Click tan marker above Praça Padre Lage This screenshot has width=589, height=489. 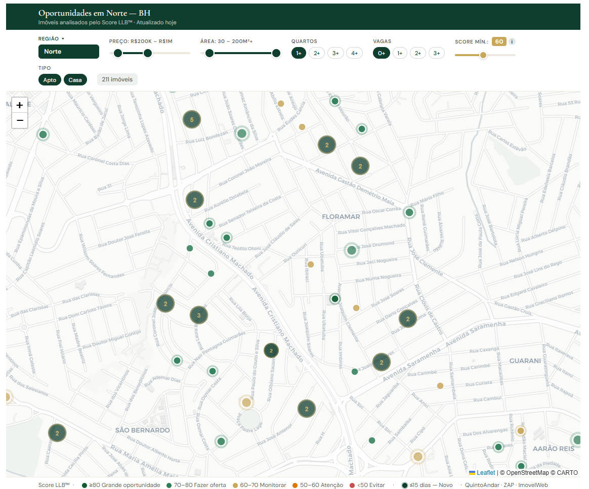(246, 403)
